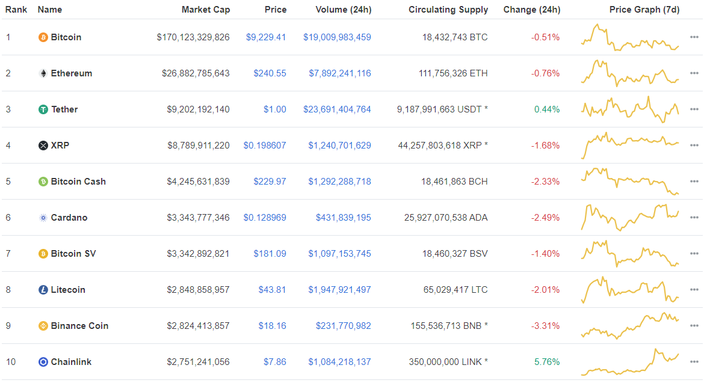Sort by Volume (24h) column header
The height and width of the screenshot is (383, 704).
(344, 10)
